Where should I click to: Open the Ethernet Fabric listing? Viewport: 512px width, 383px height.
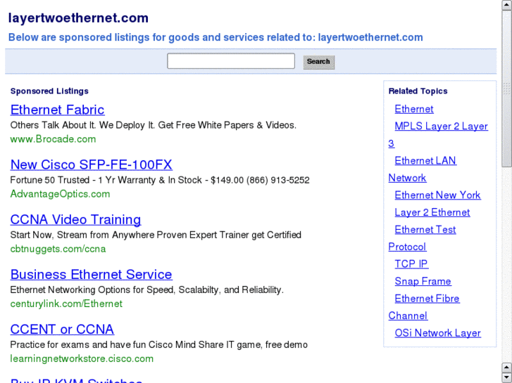[58, 110]
